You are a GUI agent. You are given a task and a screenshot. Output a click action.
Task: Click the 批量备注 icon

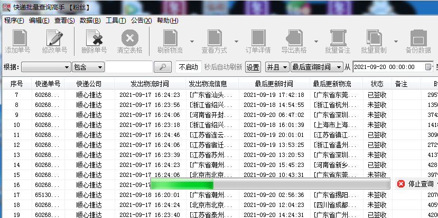click(x=338, y=37)
